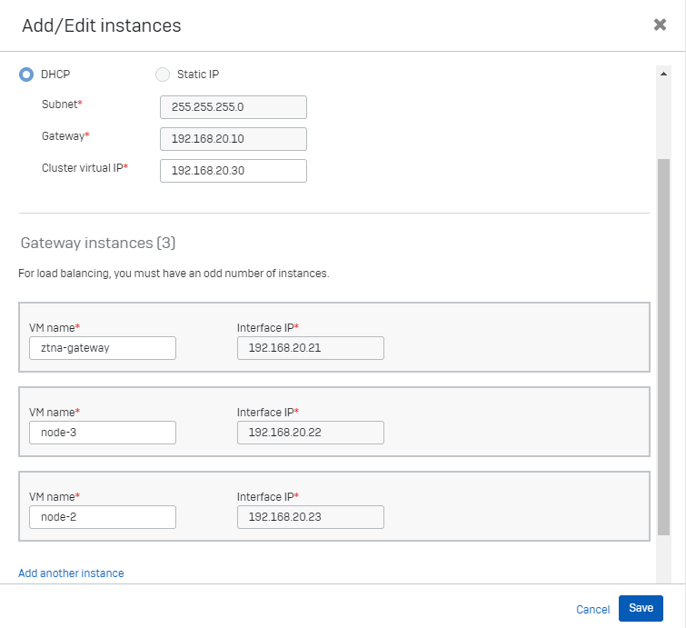Save the gateway instances configuration
The image size is (686, 628).
[641, 608]
